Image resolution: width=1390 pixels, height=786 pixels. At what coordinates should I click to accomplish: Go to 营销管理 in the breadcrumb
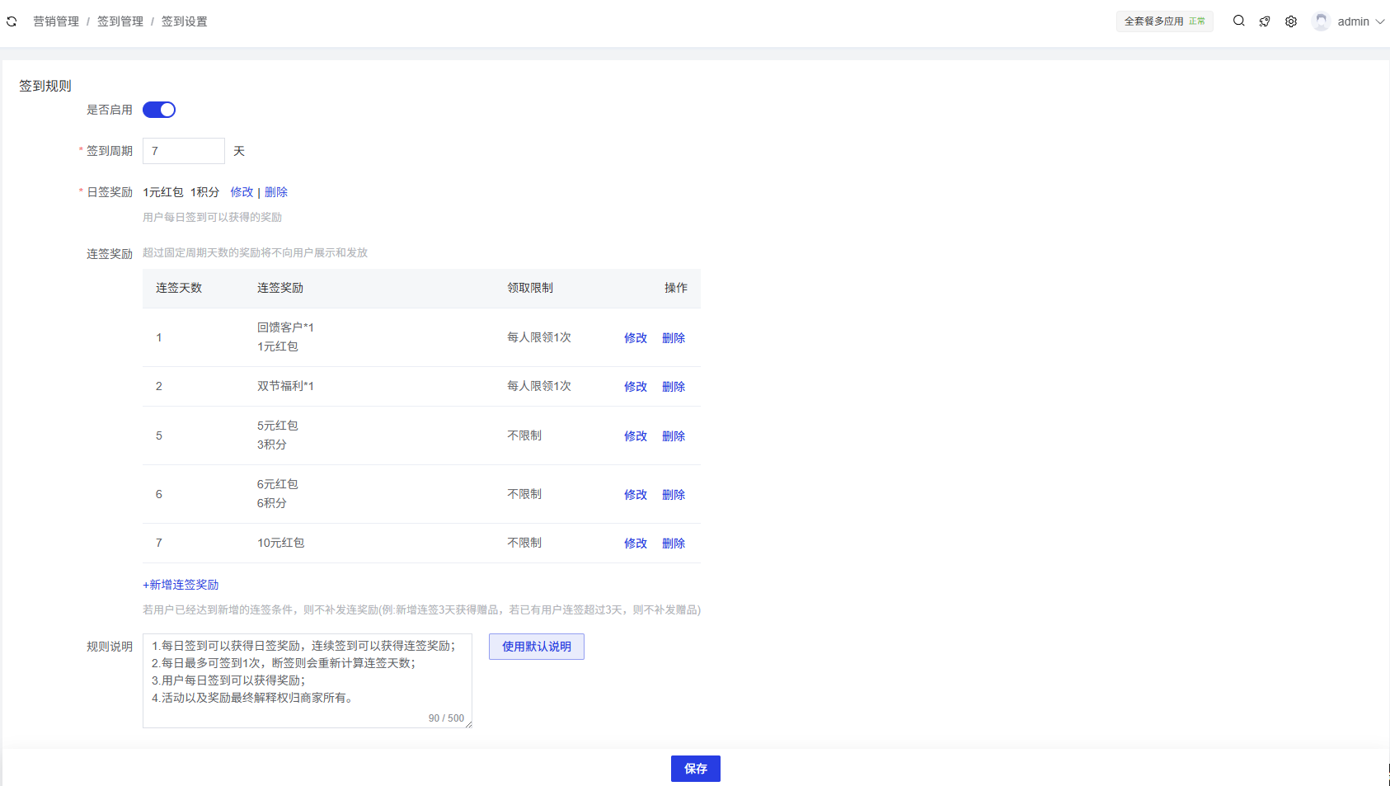(x=56, y=21)
